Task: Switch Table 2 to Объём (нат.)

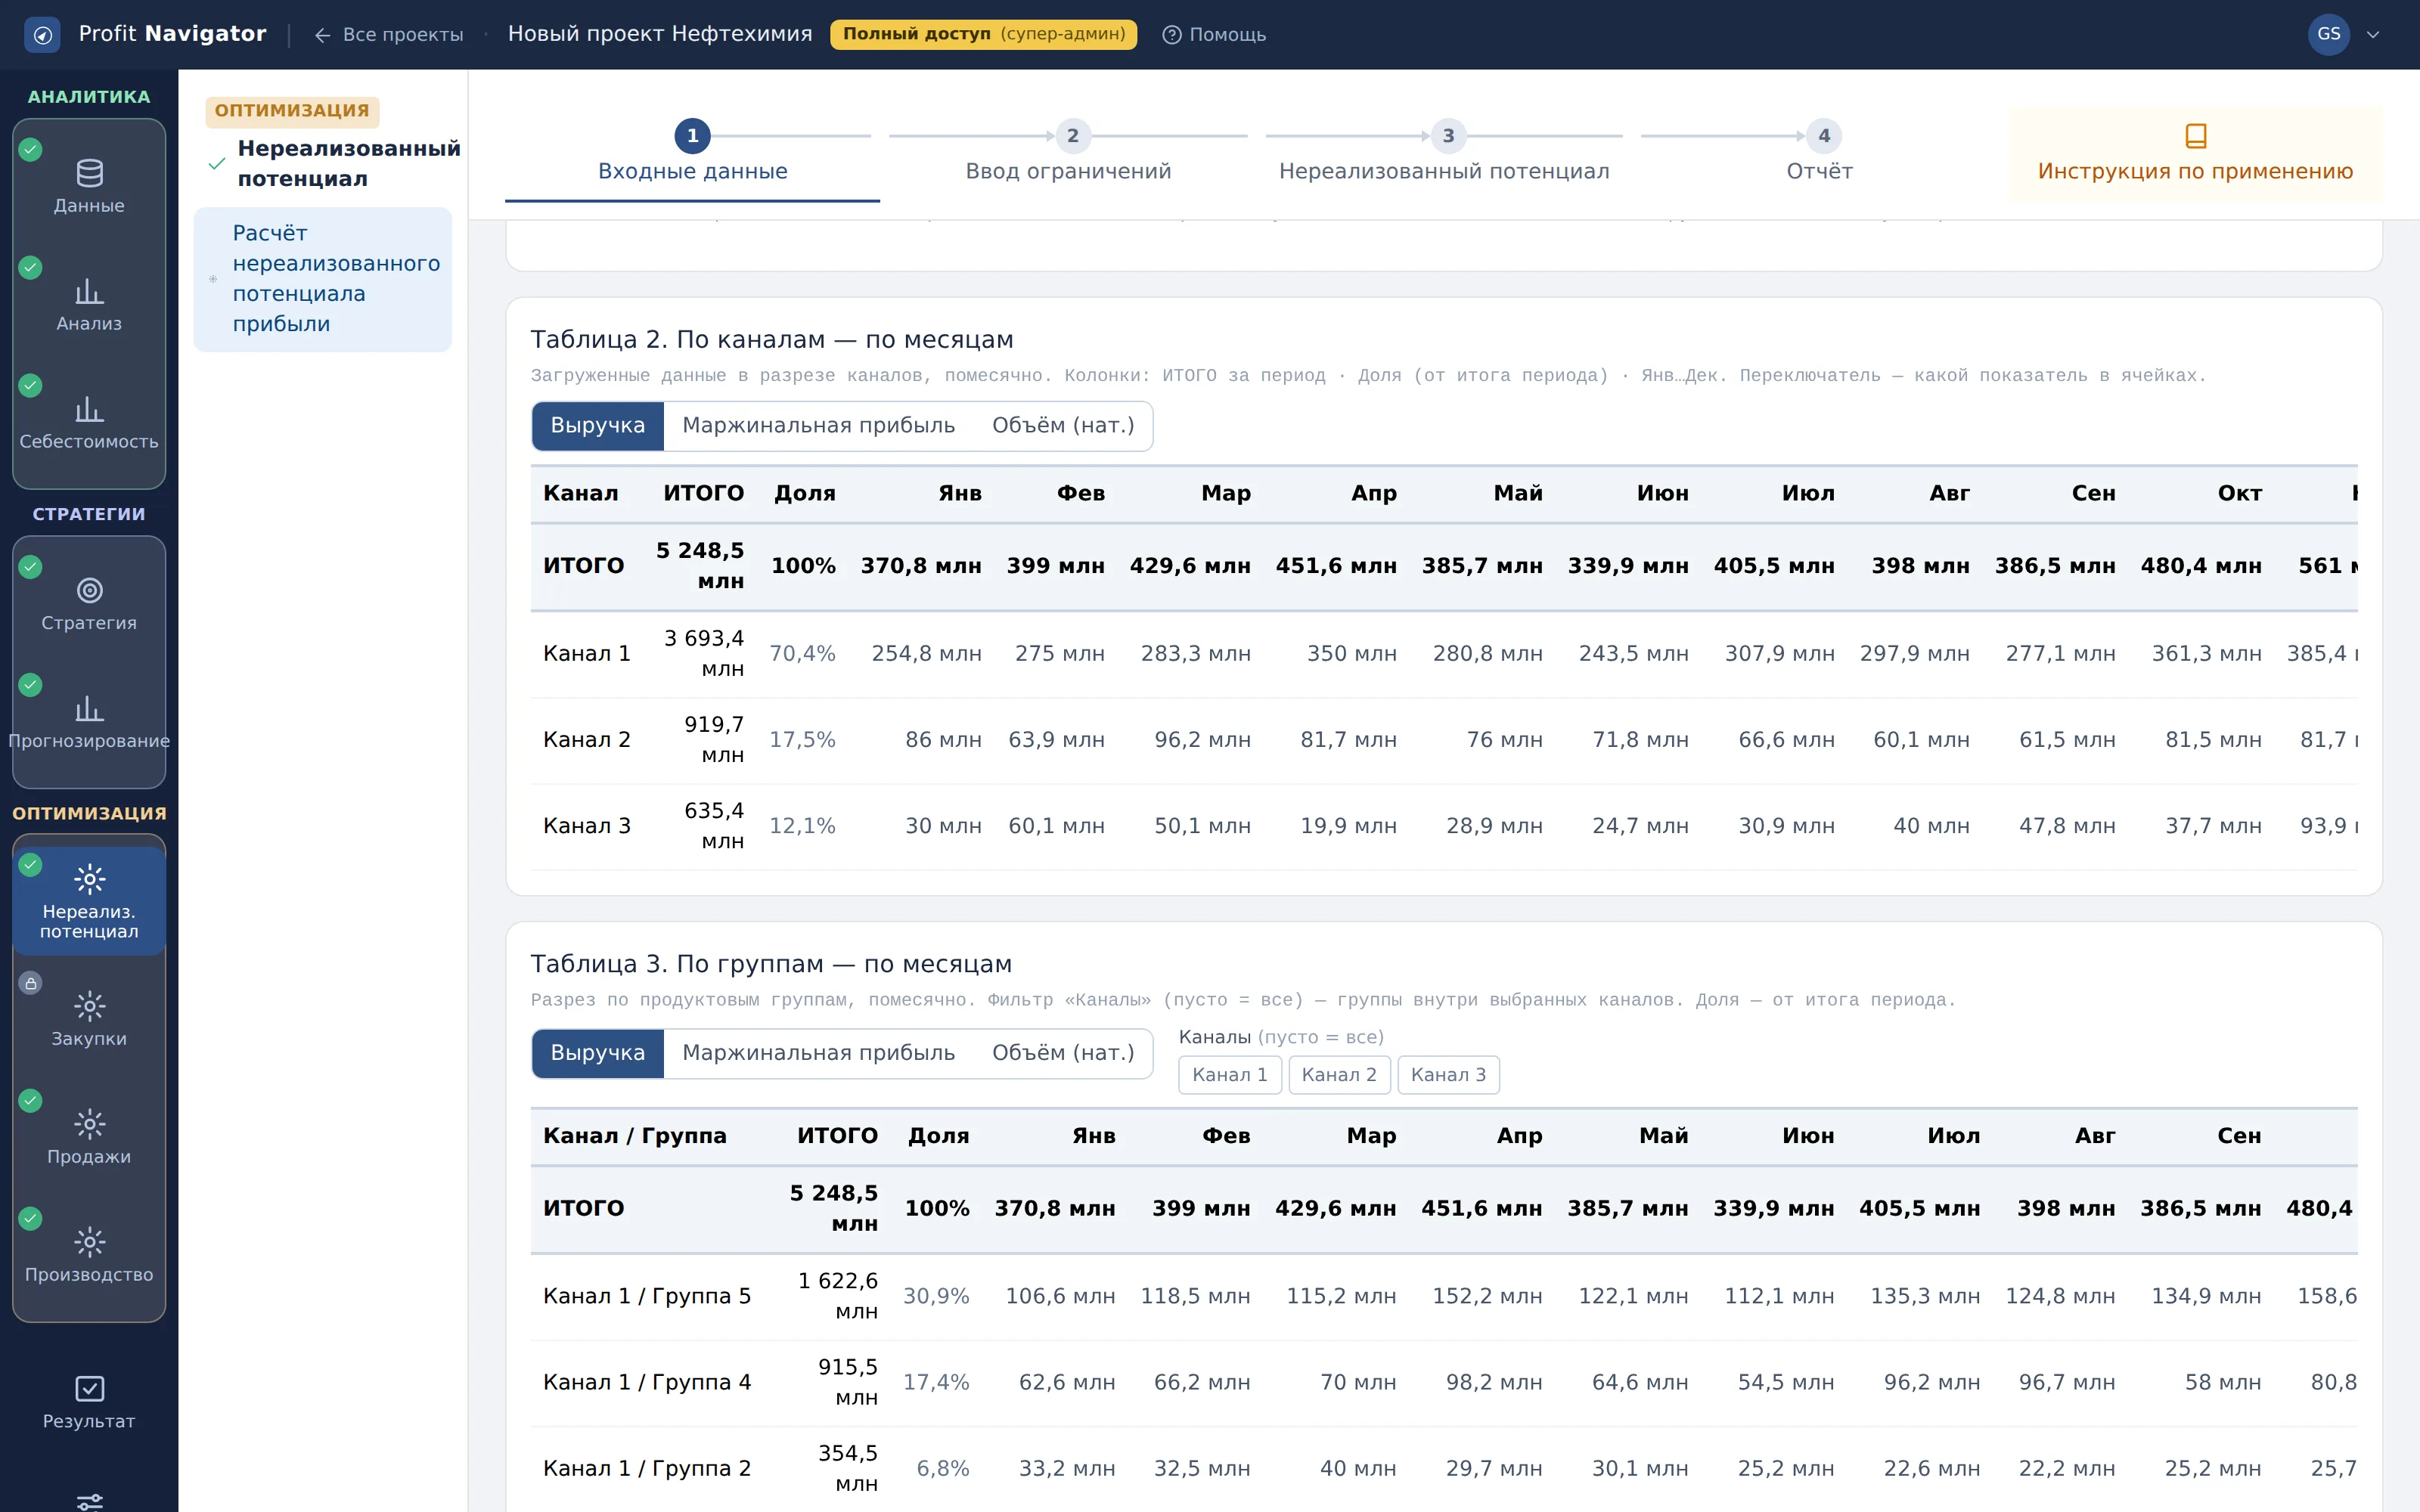Action: 1063,426
